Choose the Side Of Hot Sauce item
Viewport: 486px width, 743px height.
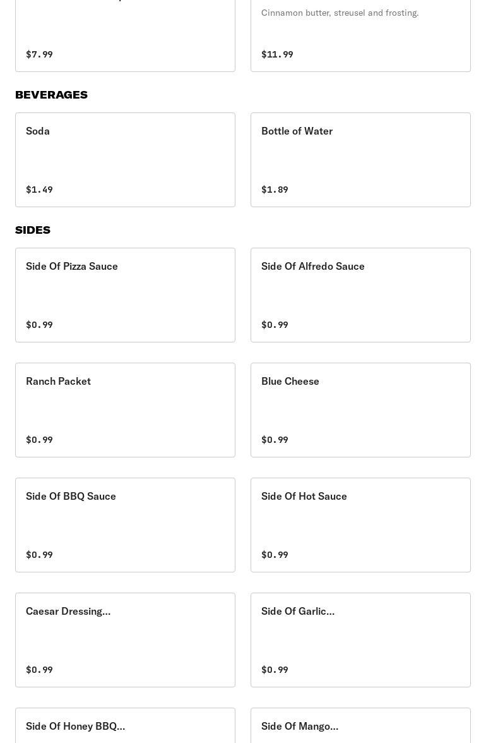360,524
